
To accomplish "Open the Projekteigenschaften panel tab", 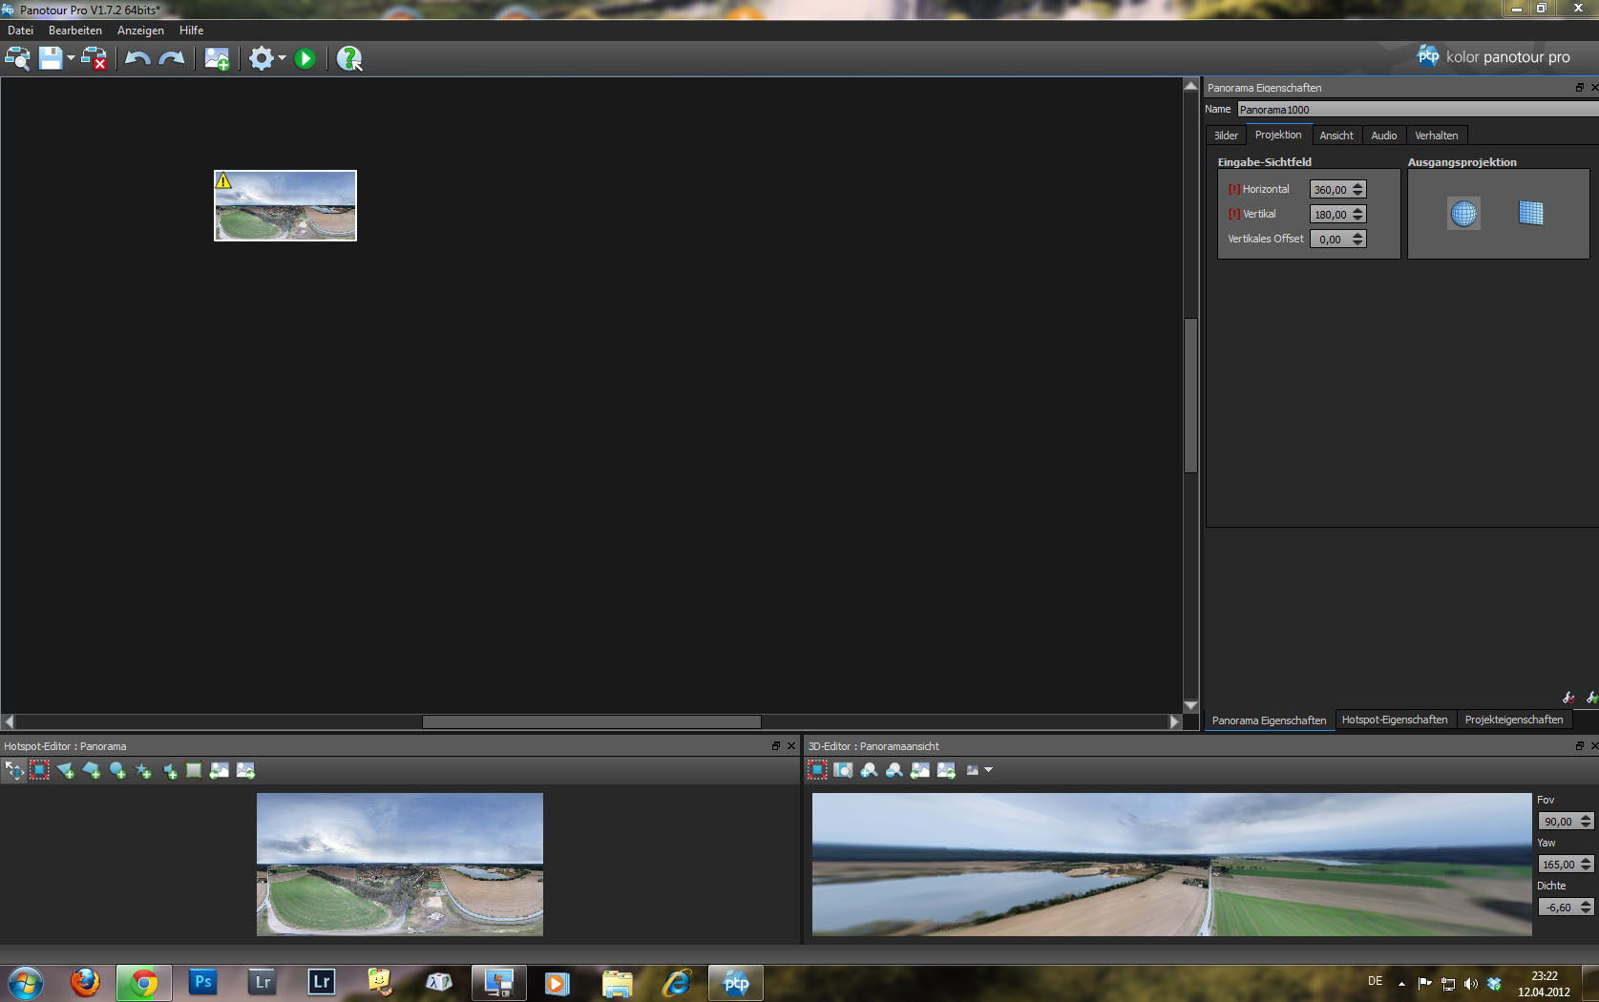I will pos(1513,720).
